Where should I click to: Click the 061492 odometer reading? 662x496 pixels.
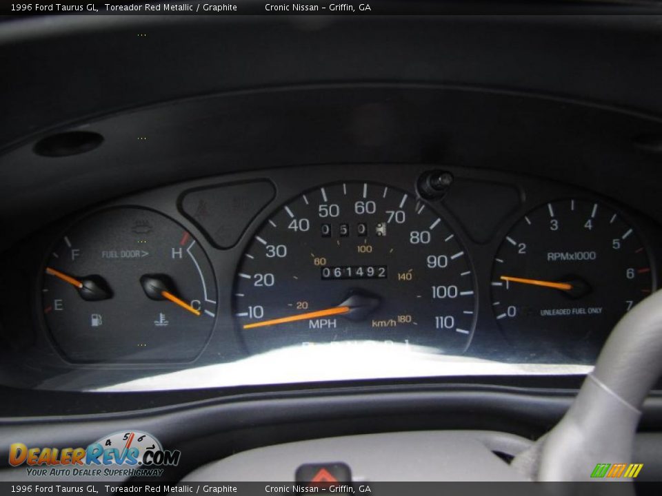(x=354, y=272)
